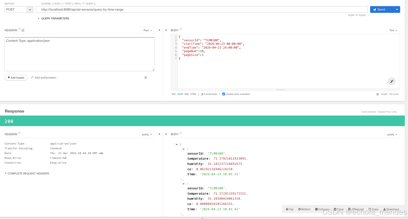Click the 200 status code banner
Image resolution: width=408 pixels, height=219 pixels.
[202, 121]
